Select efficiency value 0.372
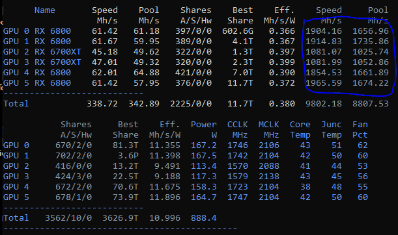The image size is (398, 235). (282, 83)
